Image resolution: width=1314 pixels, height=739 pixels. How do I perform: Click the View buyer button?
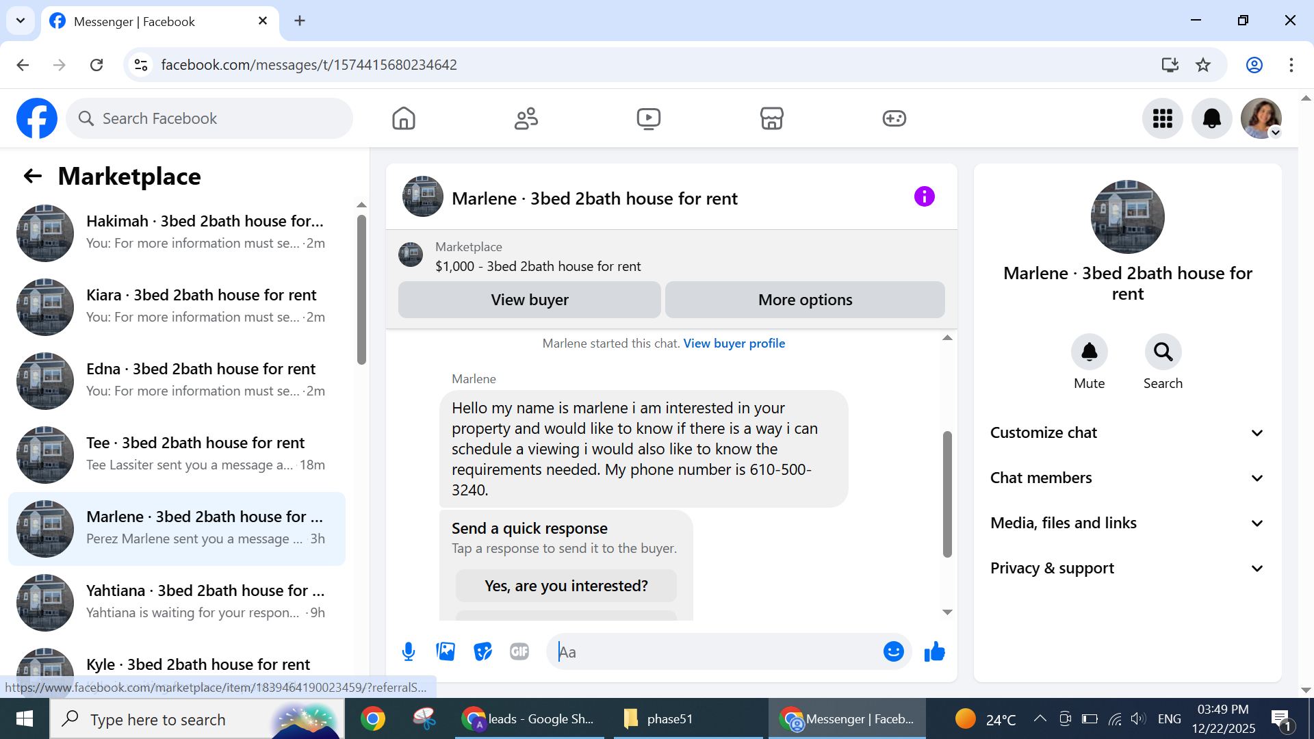(x=529, y=300)
